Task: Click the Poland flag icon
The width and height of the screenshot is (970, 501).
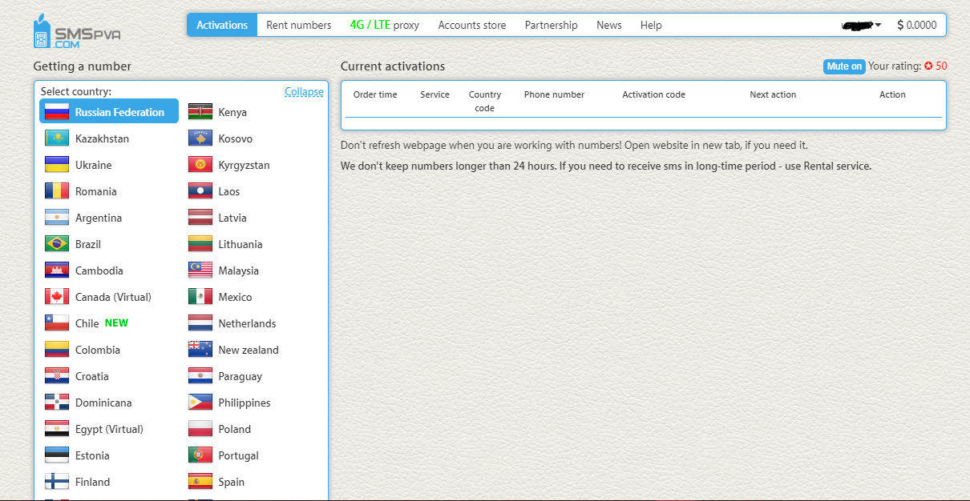Action: (200, 429)
